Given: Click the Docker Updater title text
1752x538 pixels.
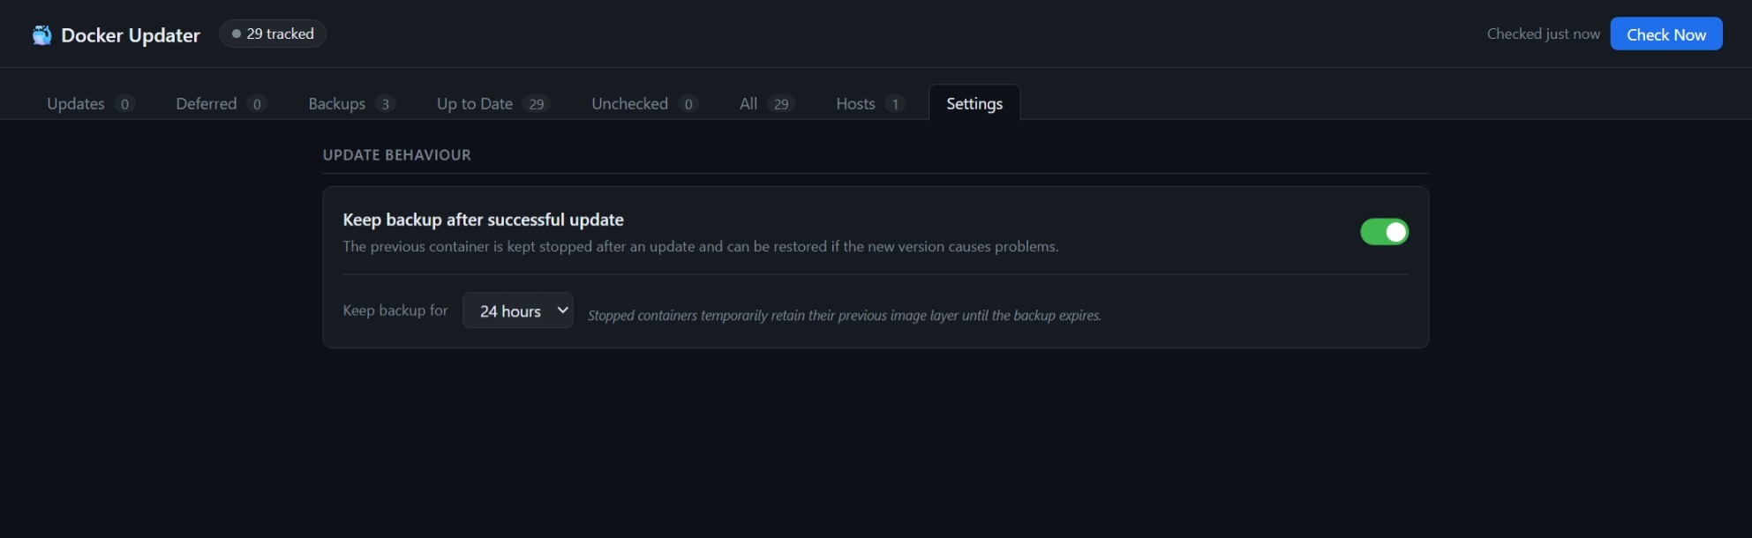Looking at the screenshot, I should coord(131,35).
